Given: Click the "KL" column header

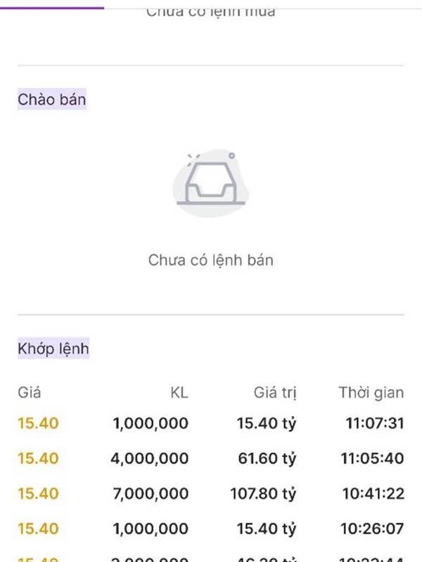Looking at the screenshot, I should tap(179, 393).
